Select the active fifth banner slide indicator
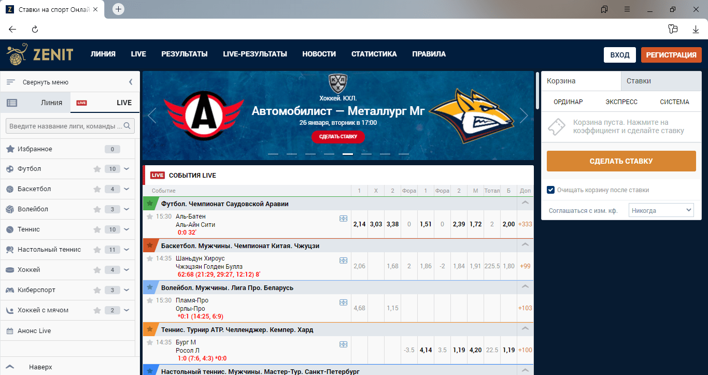 (x=348, y=154)
